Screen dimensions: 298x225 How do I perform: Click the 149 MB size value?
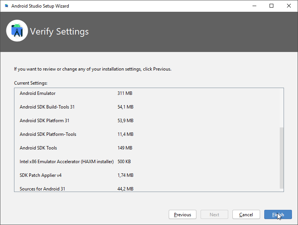tap(125, 148)
